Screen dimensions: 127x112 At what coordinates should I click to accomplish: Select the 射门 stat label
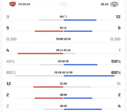(63, 17)
